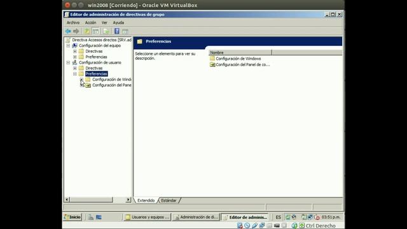The width and height of the screenshot is (407, 229).
Task: Open the Help toolbar icon
Action: (x=117, y=31)
